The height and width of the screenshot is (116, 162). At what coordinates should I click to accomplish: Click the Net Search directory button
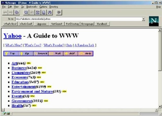[x=57, y=24]
